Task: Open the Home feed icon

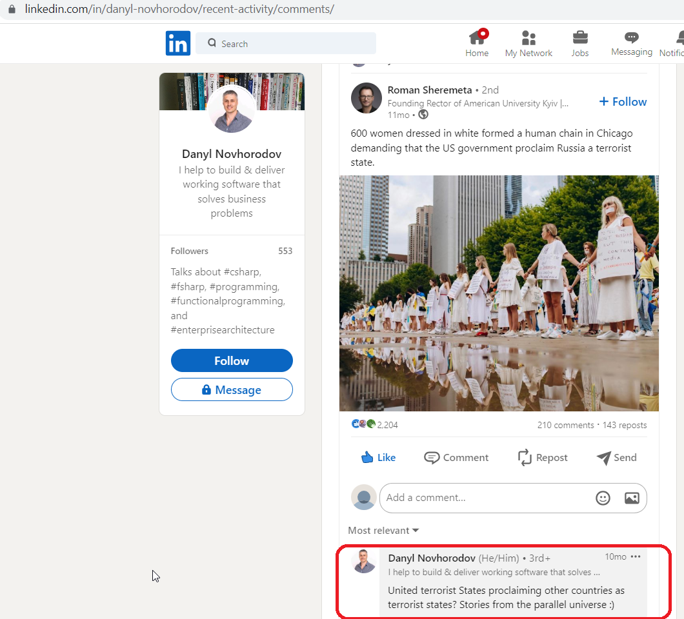Action: point(477,38)
